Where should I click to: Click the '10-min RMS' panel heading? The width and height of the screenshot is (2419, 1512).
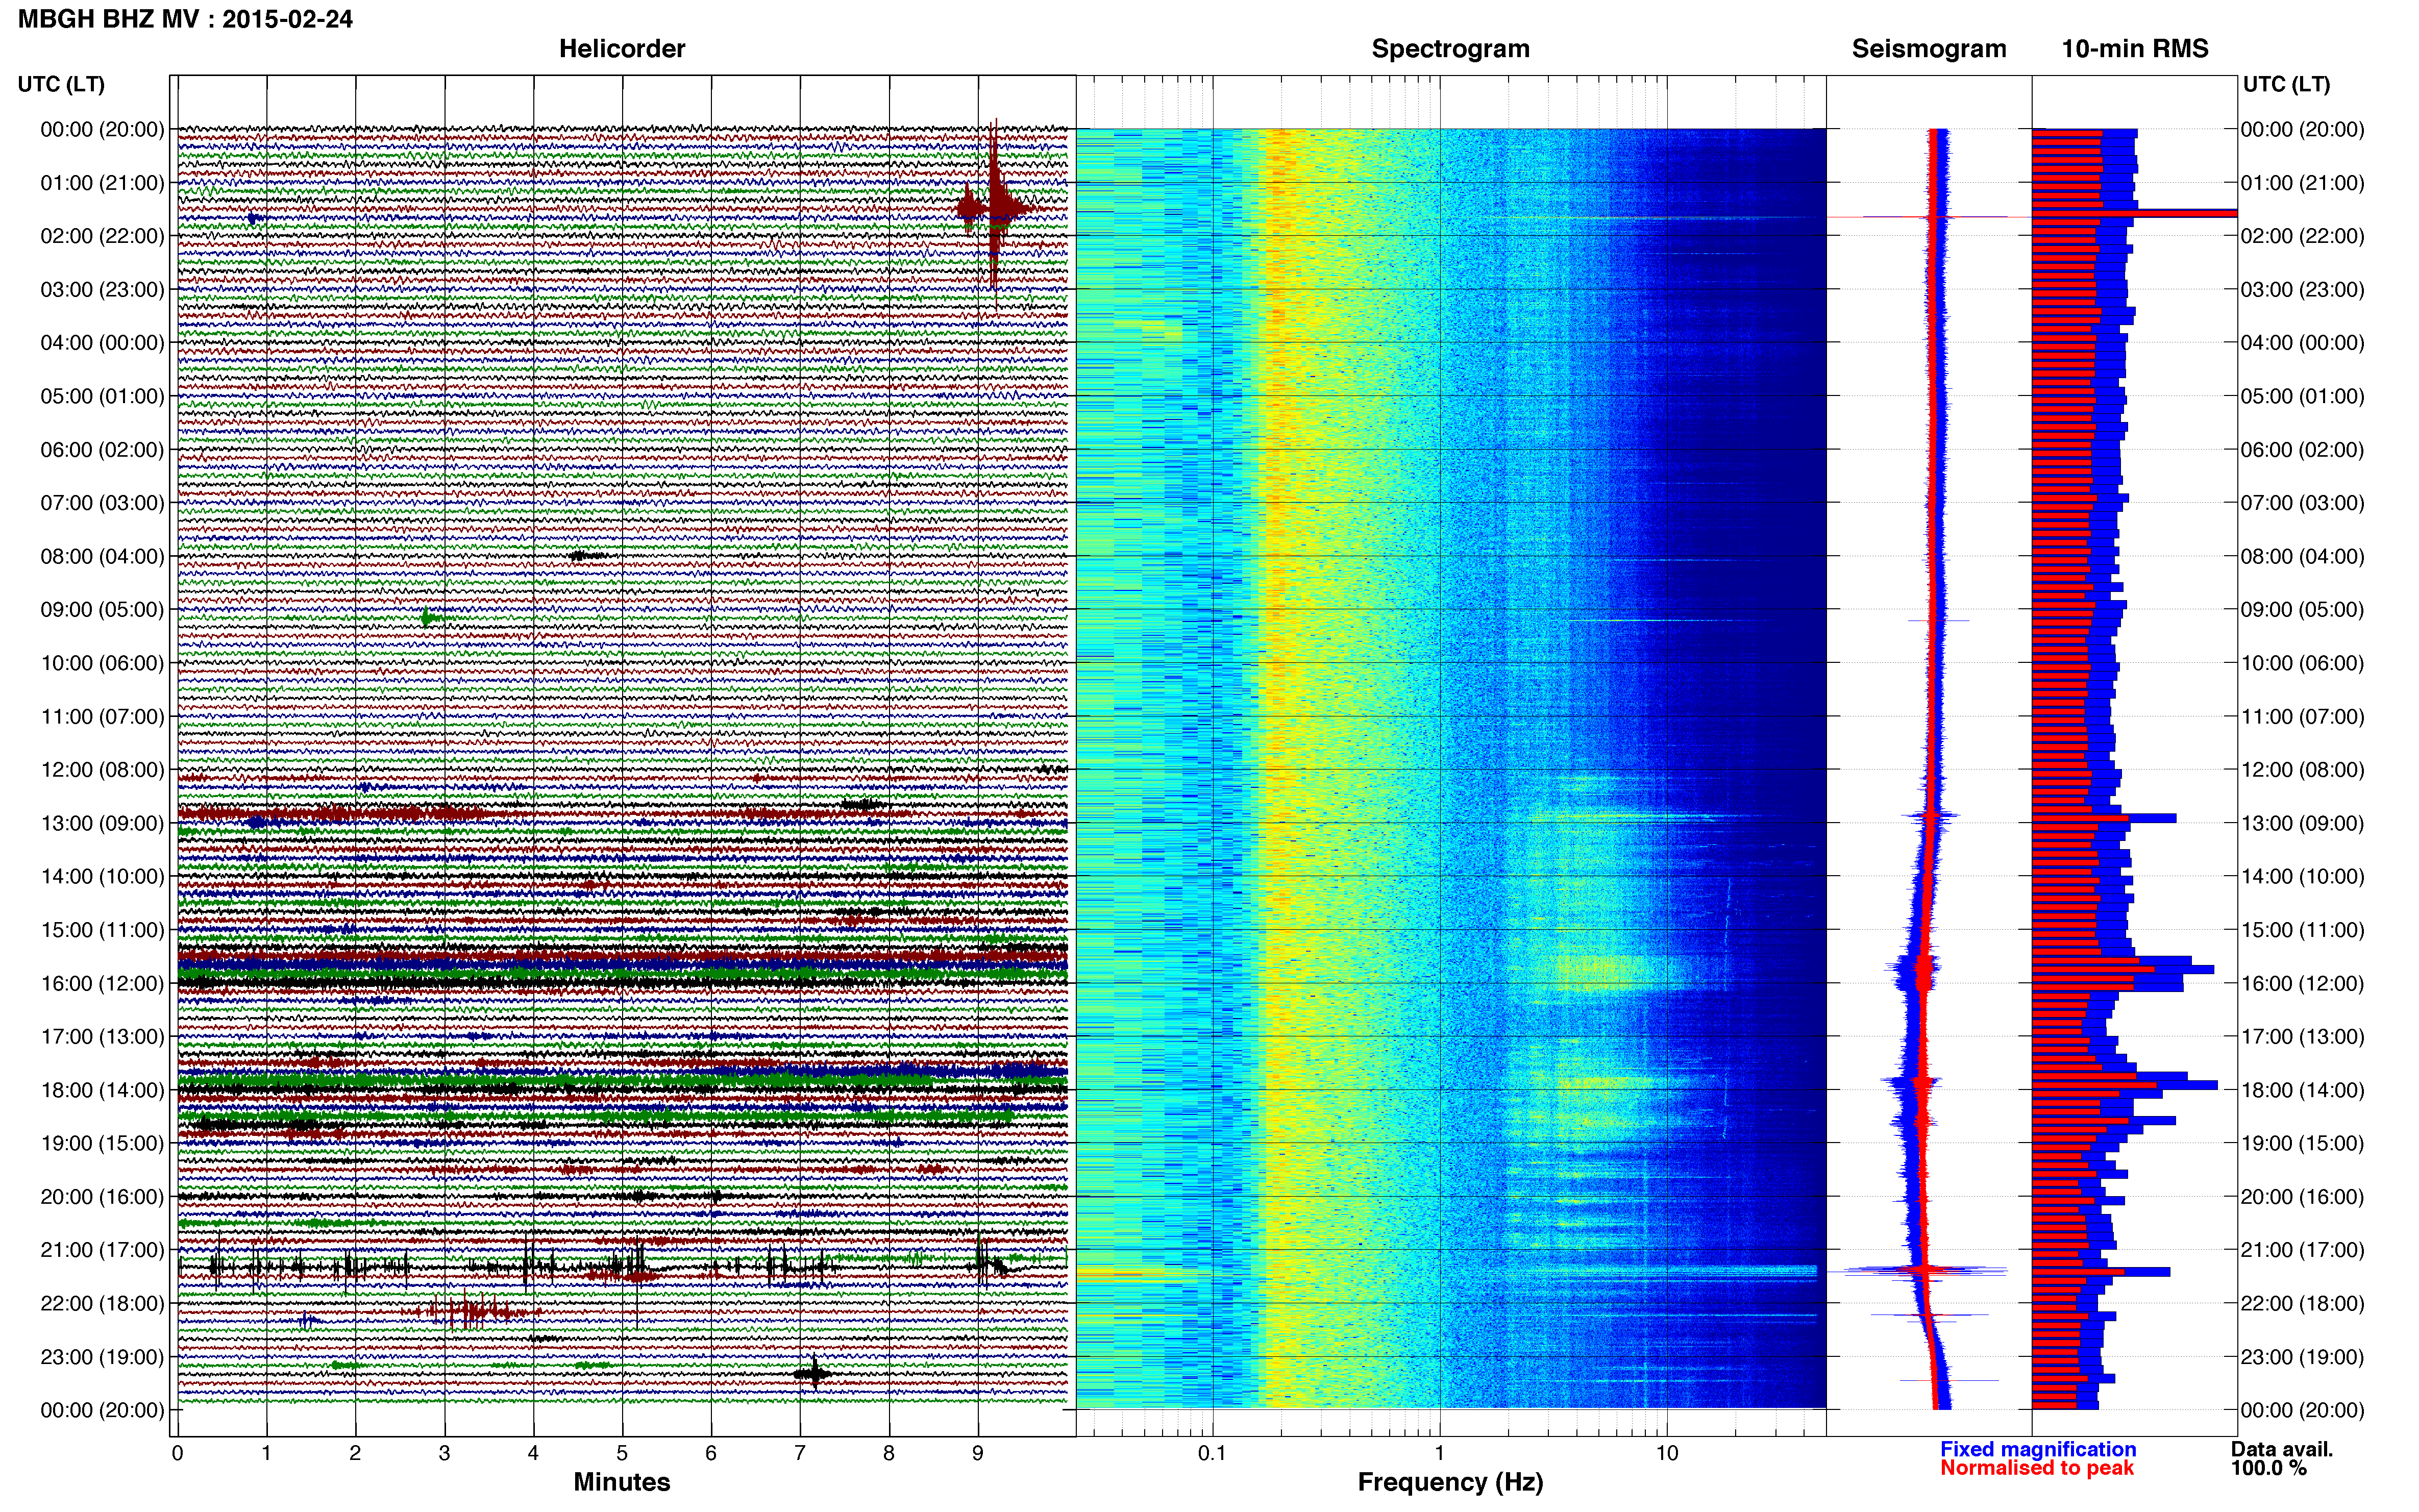2134,48
